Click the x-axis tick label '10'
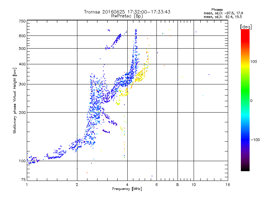 click(194, 185)
